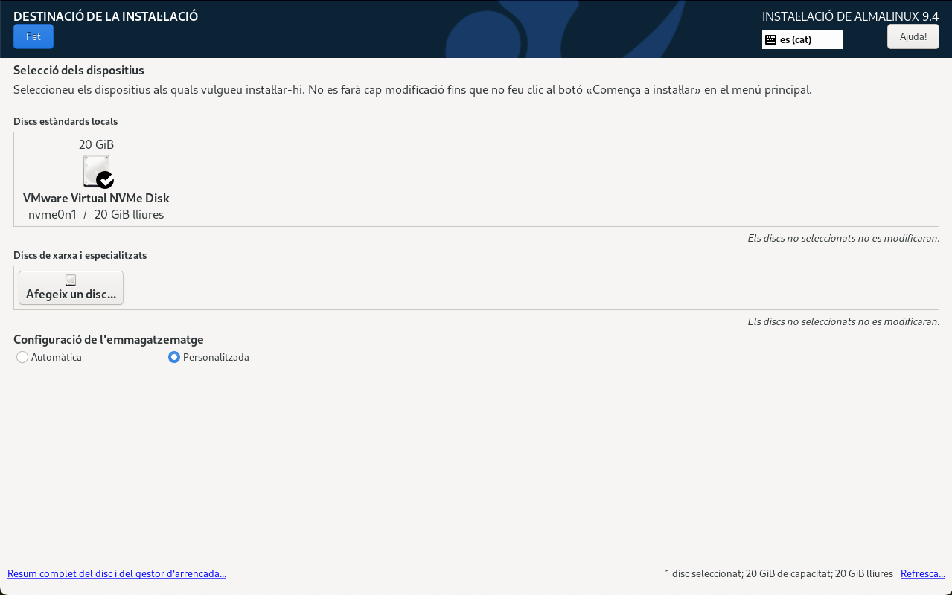Viewport: 952px width, 595px height.
Task: Click the "Automàtica" option label text
Action: click(x=57, y=357)
